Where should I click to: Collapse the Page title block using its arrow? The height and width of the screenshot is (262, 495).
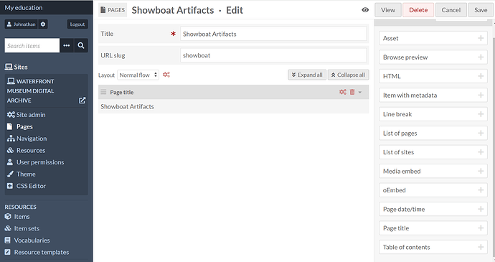pos(360,93)
